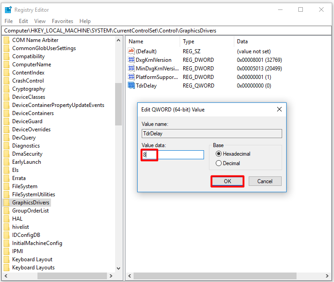Click the tree pane vertical scrollbar thumb
This screenshot has width=334, height=282.
pyautogui.click(x=118, y=104)
